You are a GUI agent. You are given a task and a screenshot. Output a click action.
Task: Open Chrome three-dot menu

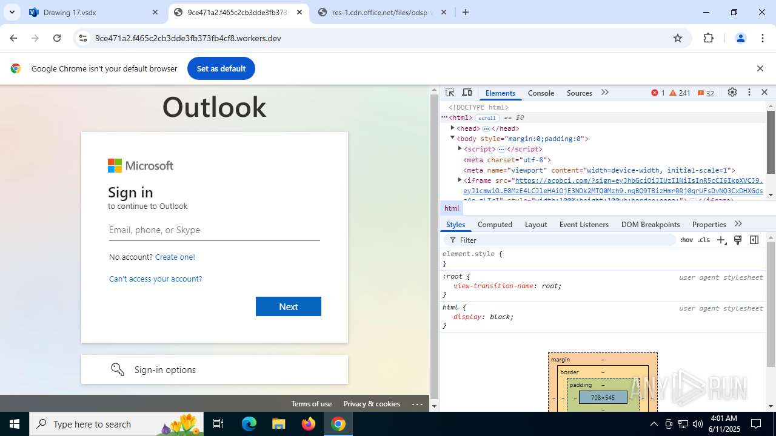tap(763, 38)
